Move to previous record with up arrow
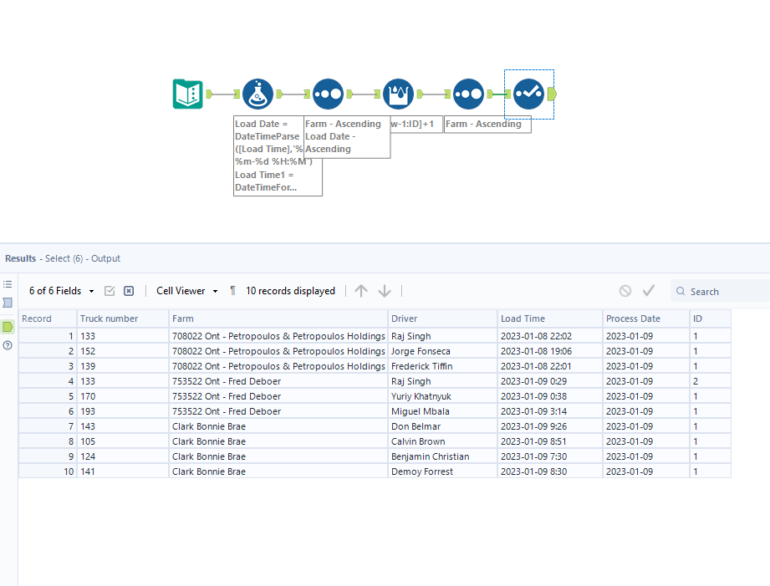The height and width of the screenshot is (586, 770). tap(361, 291)
